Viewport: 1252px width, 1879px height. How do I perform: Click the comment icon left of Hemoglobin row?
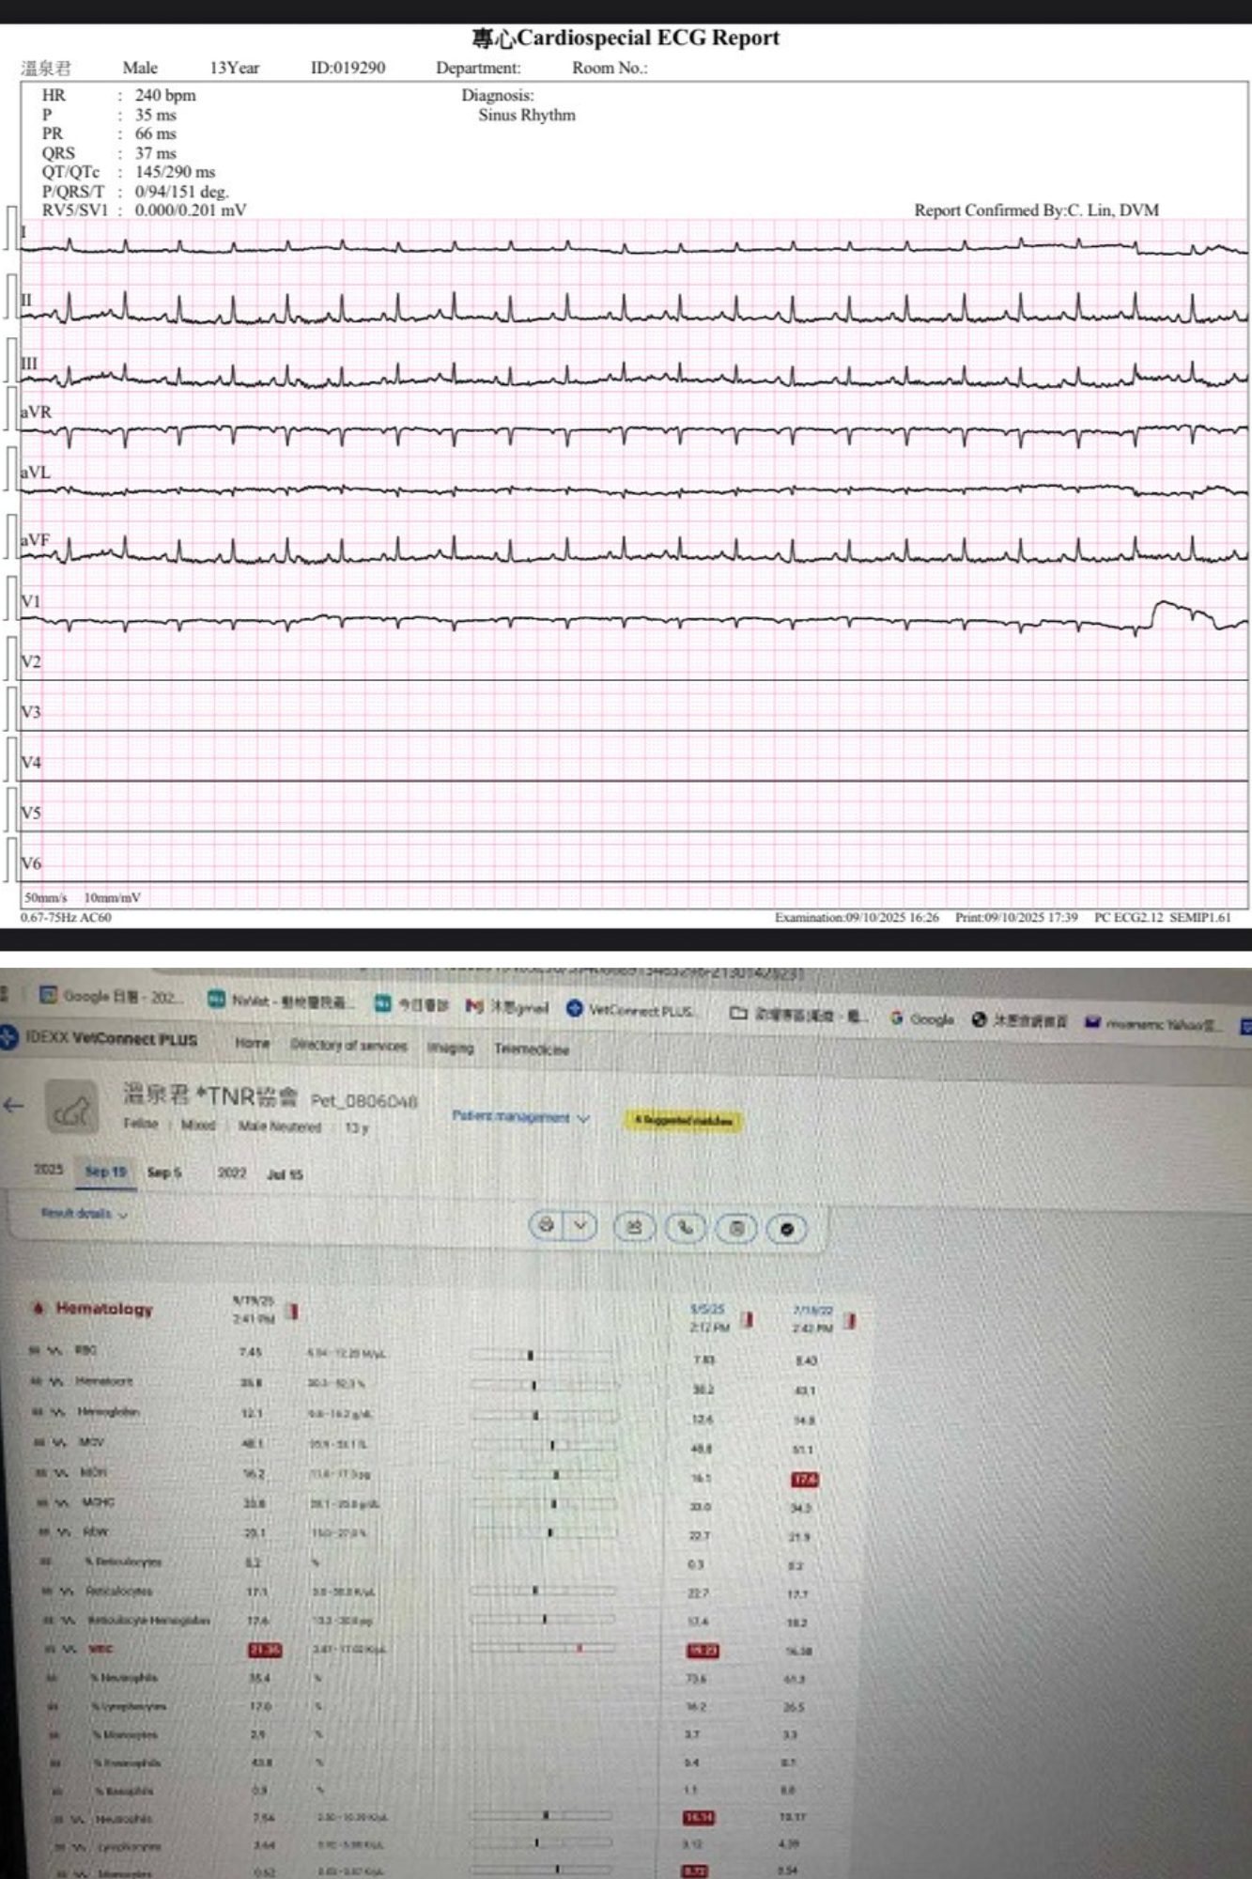(36, 1412)
